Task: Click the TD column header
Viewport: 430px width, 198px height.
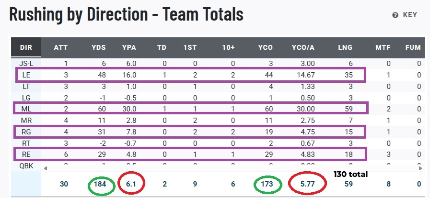Action: click(x=162, y=47)
